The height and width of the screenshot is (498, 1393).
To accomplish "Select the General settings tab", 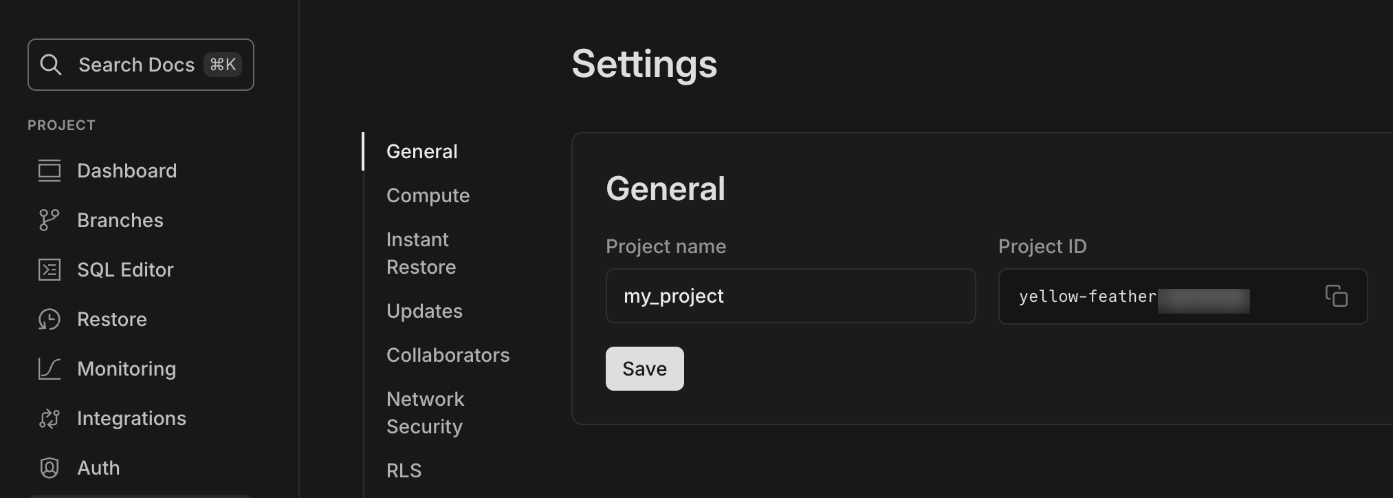I will (421, 151).
